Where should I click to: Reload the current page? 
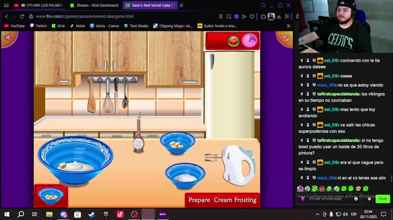(22, 16)
